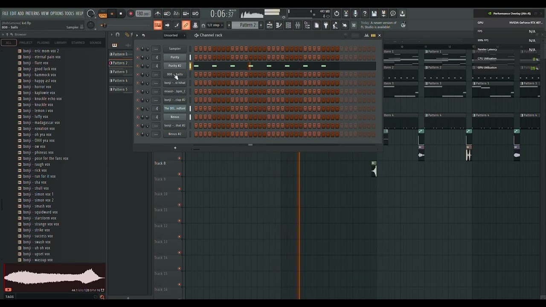The image size is (546, 307).
Task: Open the Piano roll view icon
Action: [x=279, y=25]
